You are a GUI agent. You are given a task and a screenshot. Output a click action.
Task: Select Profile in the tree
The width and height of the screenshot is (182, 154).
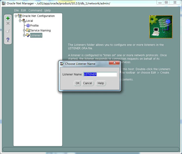[x=34, y=25]
